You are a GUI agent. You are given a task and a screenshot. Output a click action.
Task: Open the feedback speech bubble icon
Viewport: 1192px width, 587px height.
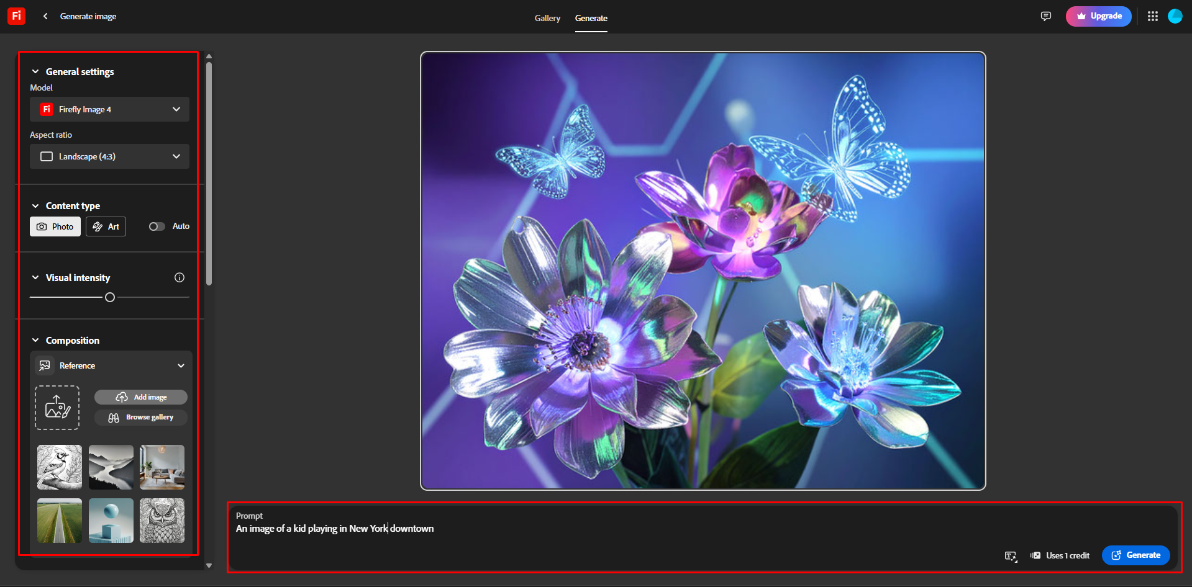pos(1046,16)
